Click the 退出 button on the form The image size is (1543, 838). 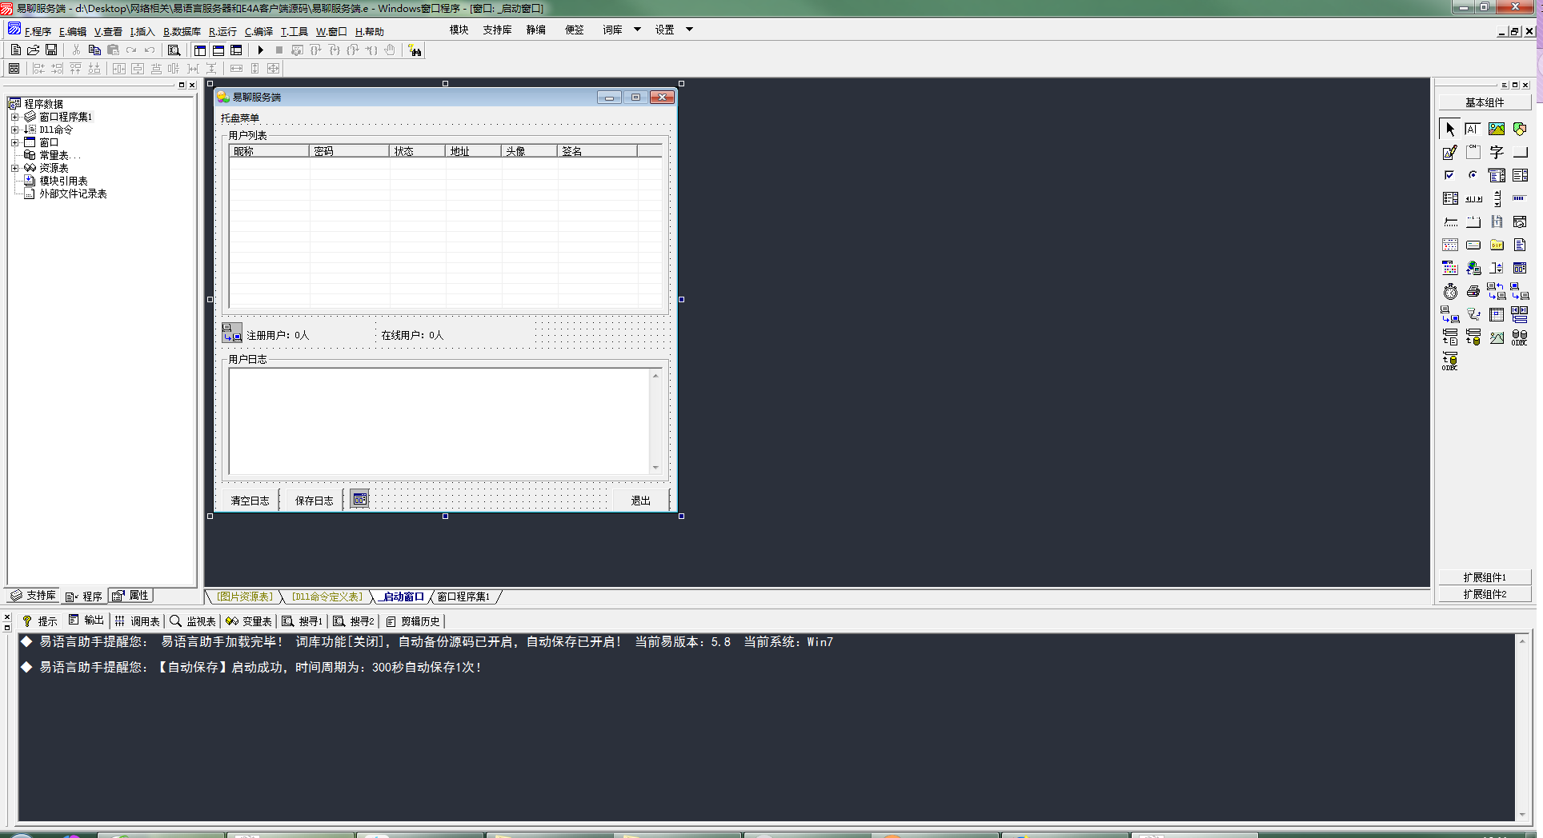[x=640, y=501]
